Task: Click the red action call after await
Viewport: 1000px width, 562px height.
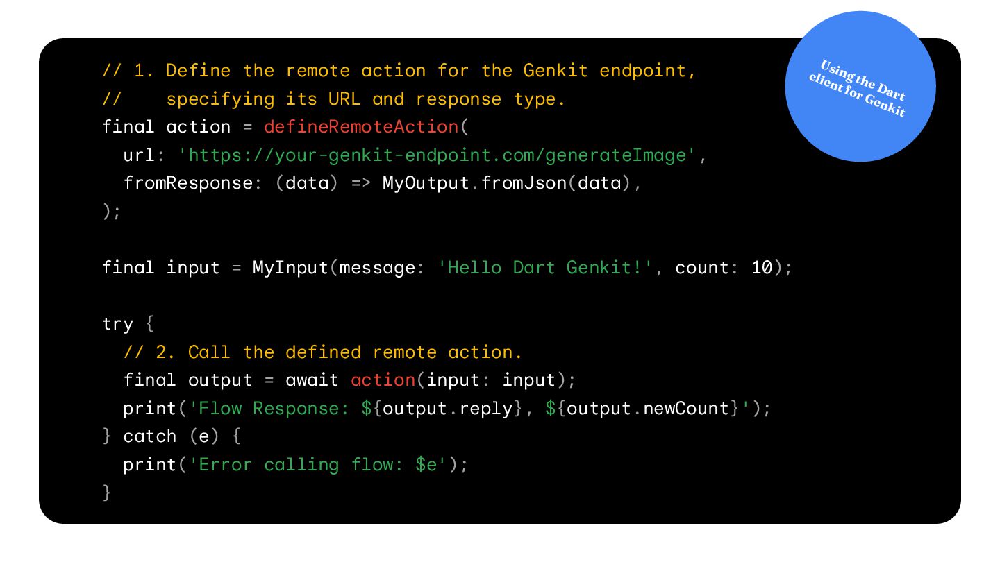Action: (x=383, y=380)
